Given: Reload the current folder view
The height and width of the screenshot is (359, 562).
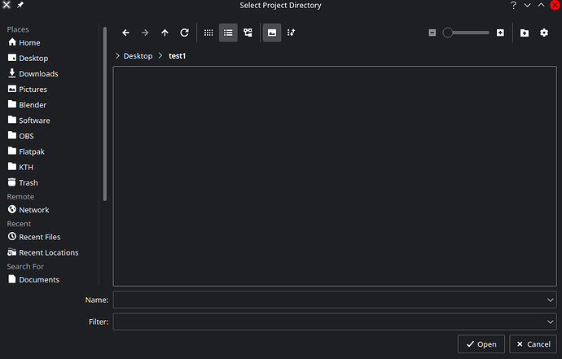Looking at the screenshot, I should [184, 33].
